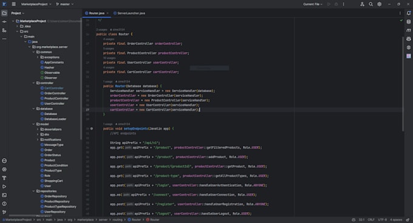Open ShoppingCart model class
The height and width of the screenshot is (223, 413).
(x=53, y=181)
